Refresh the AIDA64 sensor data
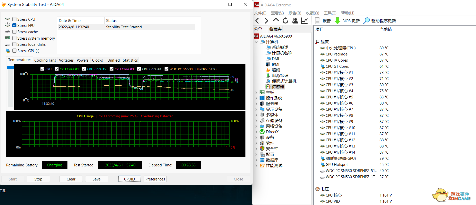The image size is (476, 205). pyautogui.click(x=285, y=21)
